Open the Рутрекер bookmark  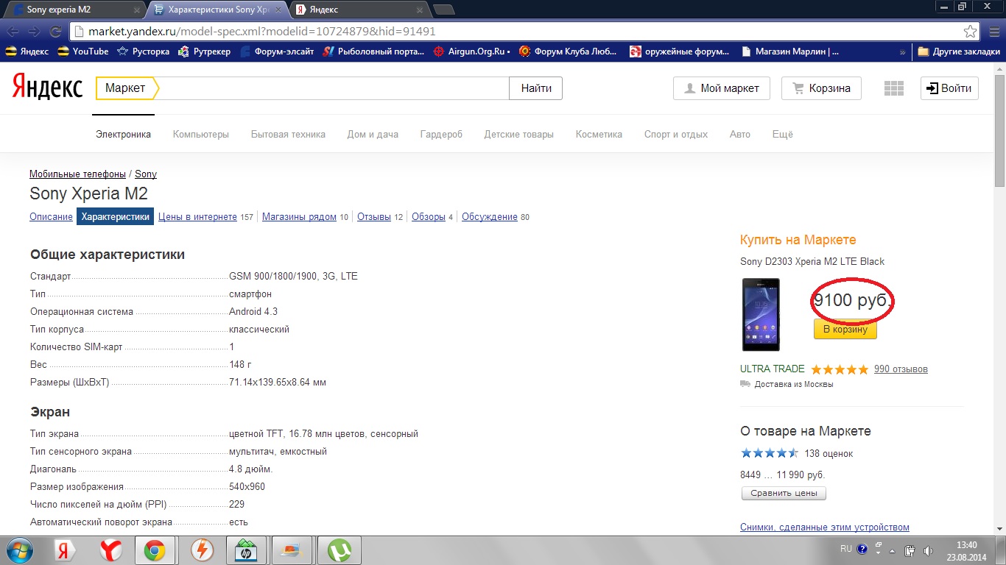click(205, 51)
